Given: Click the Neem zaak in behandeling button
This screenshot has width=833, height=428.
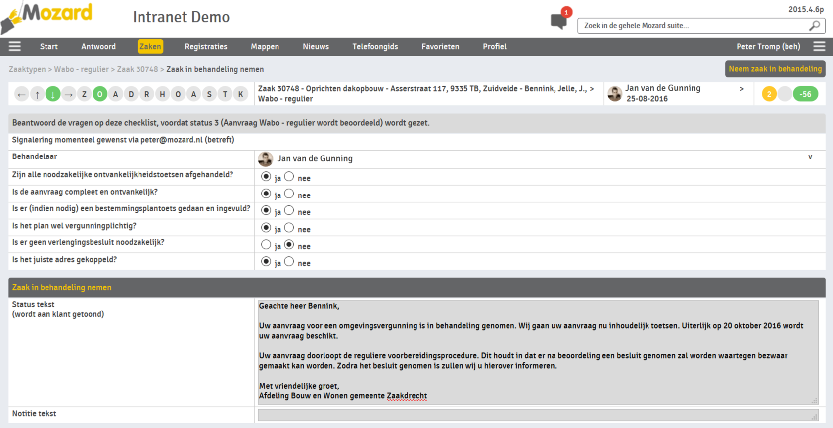Looking at the screenshot, I should pyautogui.click(x=775, y=69).
